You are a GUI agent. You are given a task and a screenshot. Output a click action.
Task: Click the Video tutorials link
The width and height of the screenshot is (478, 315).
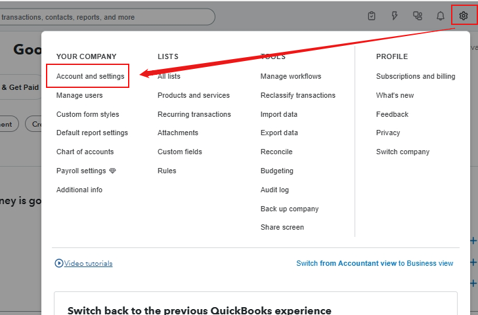coord(88,263)
